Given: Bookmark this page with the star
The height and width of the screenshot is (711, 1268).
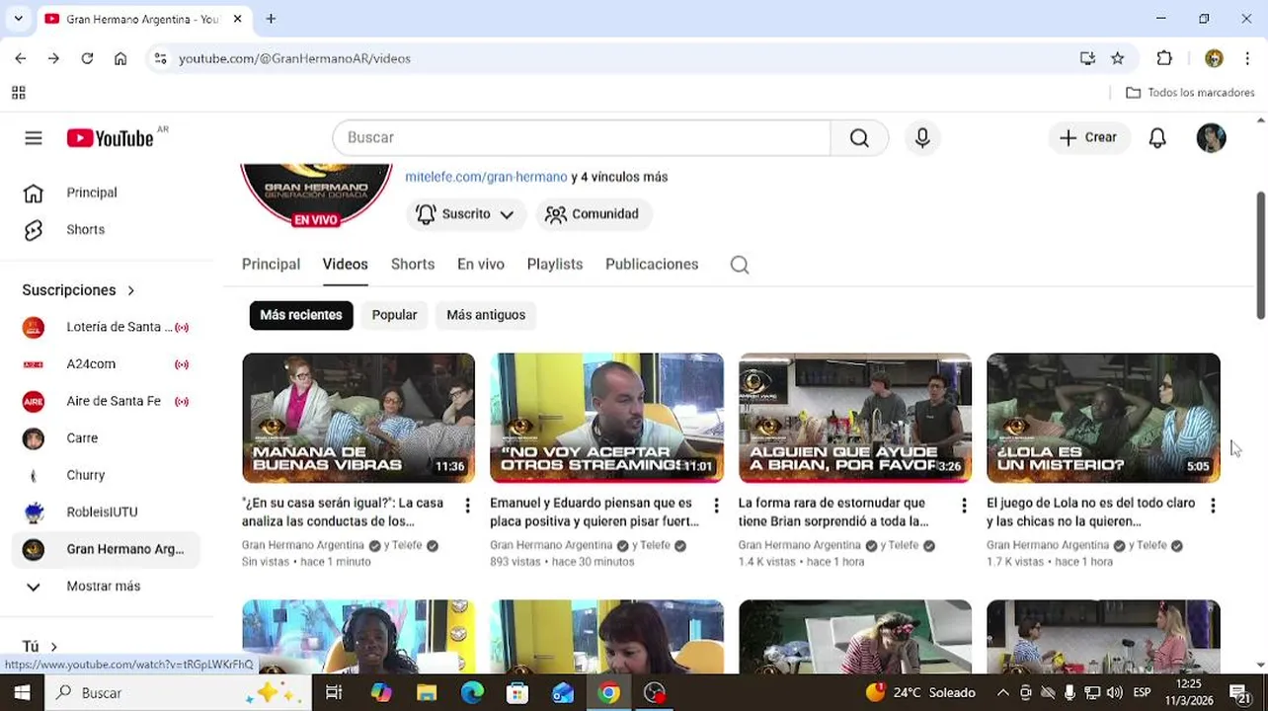Looking at the screenshot, I should click(x=1117, y=58).
